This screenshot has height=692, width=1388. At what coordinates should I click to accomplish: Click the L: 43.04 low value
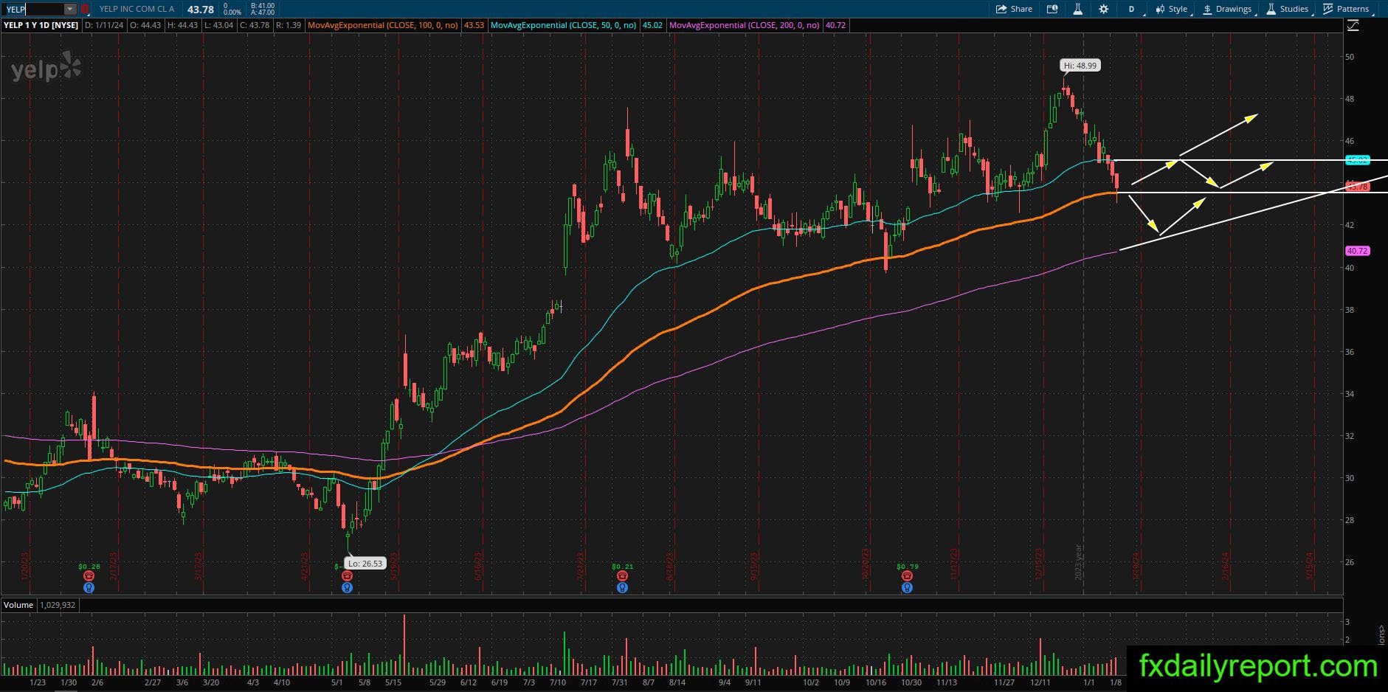point(218,25)
